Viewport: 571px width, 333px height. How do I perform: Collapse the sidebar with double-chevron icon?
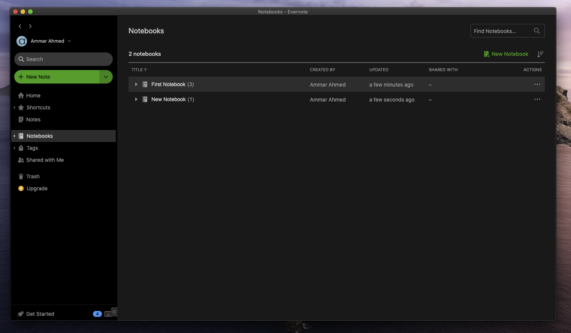[x=114, y=312]
